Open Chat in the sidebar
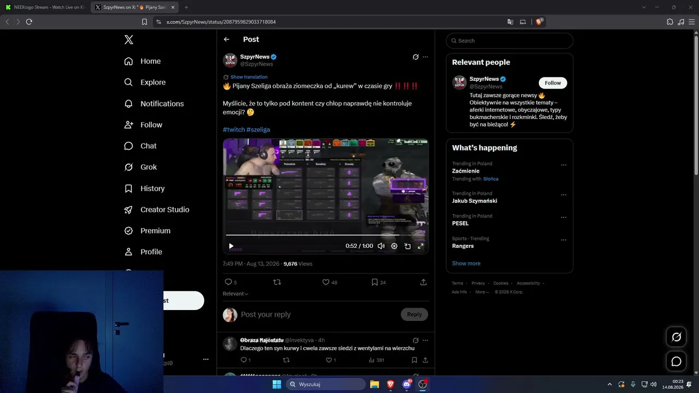699x393 pixels. (x=140, y=146)
